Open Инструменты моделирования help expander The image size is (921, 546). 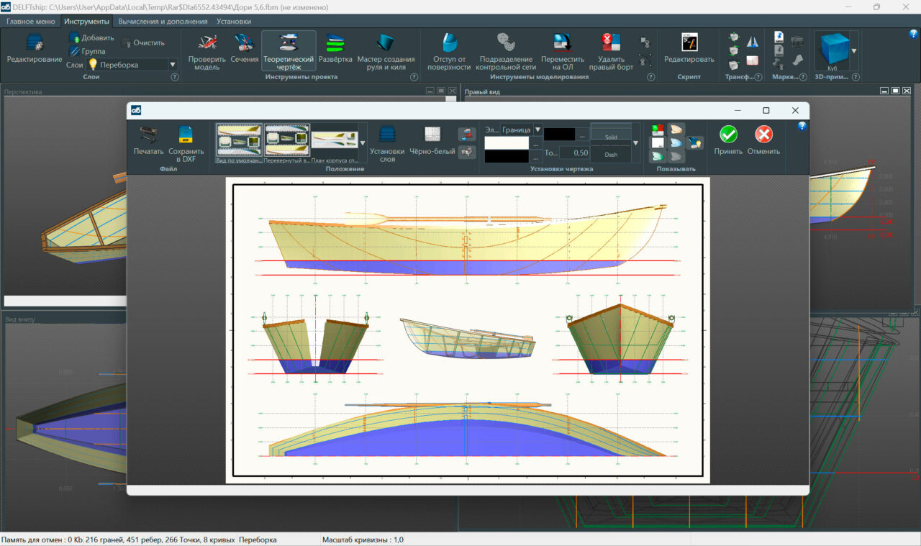click(651, 77)
